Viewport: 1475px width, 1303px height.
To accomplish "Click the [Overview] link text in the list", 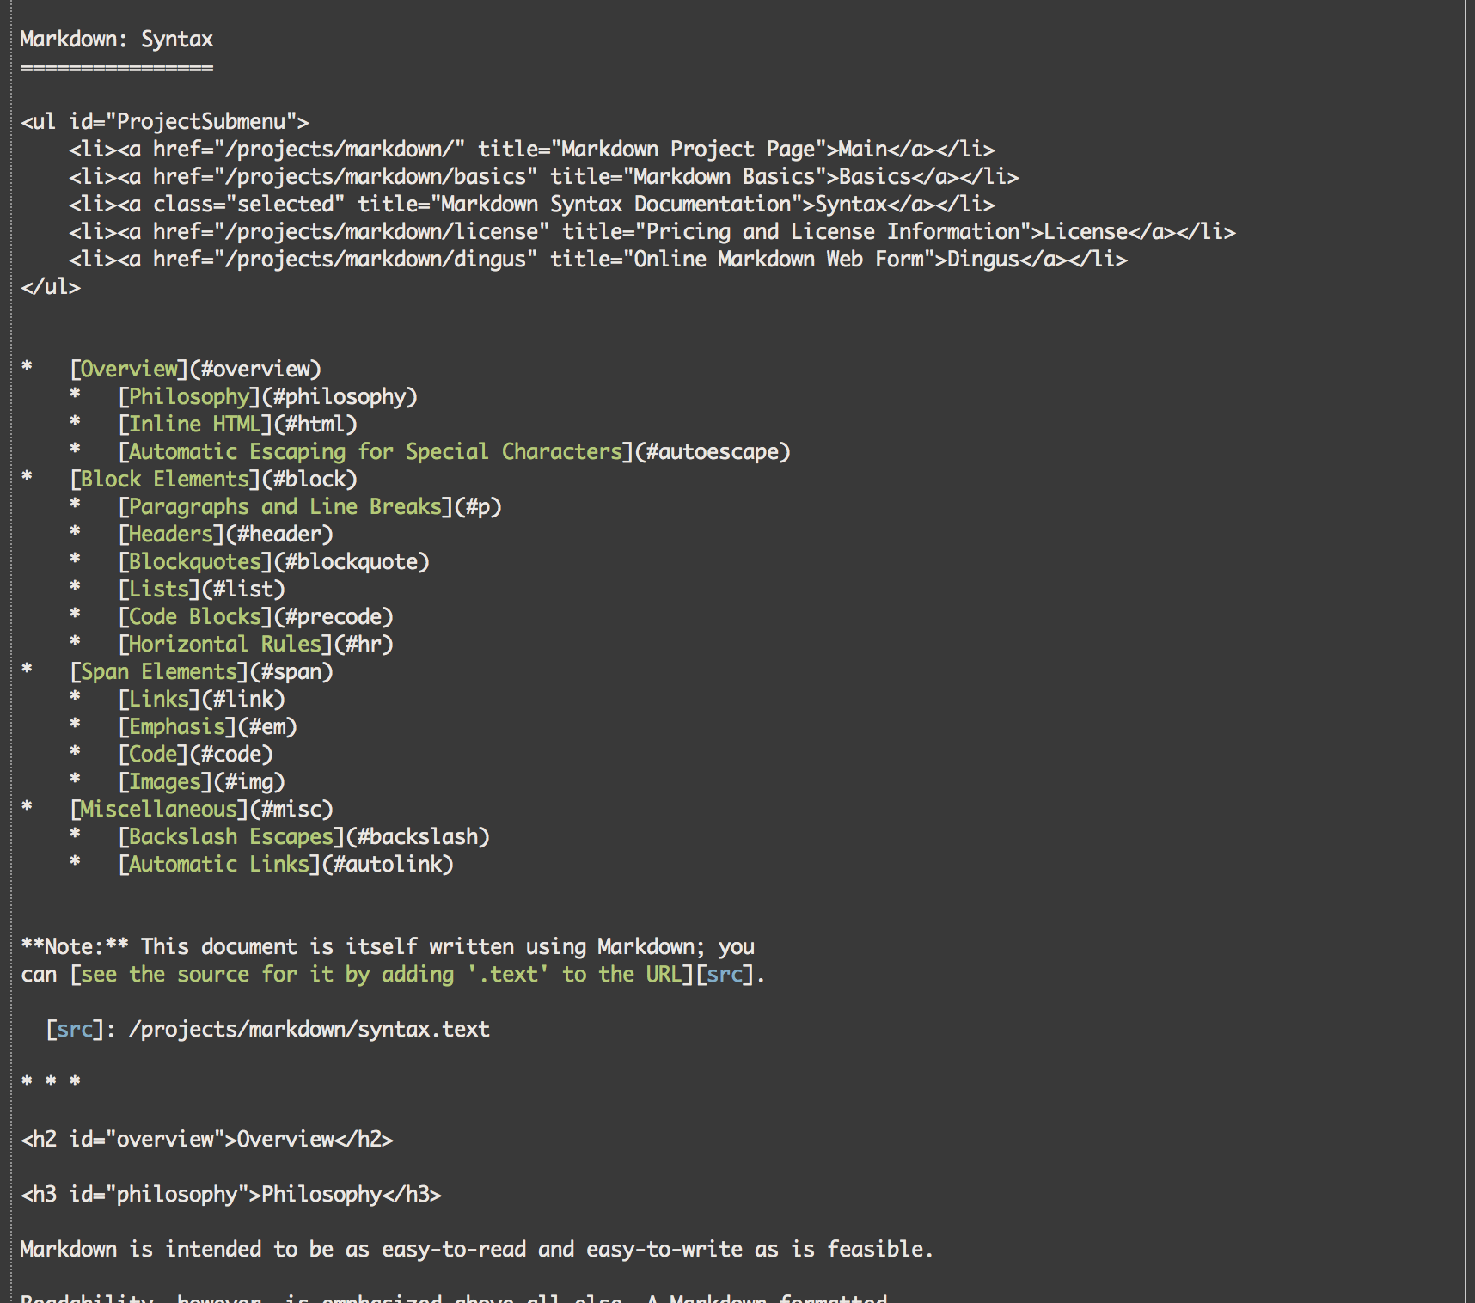I will (128, 370).
